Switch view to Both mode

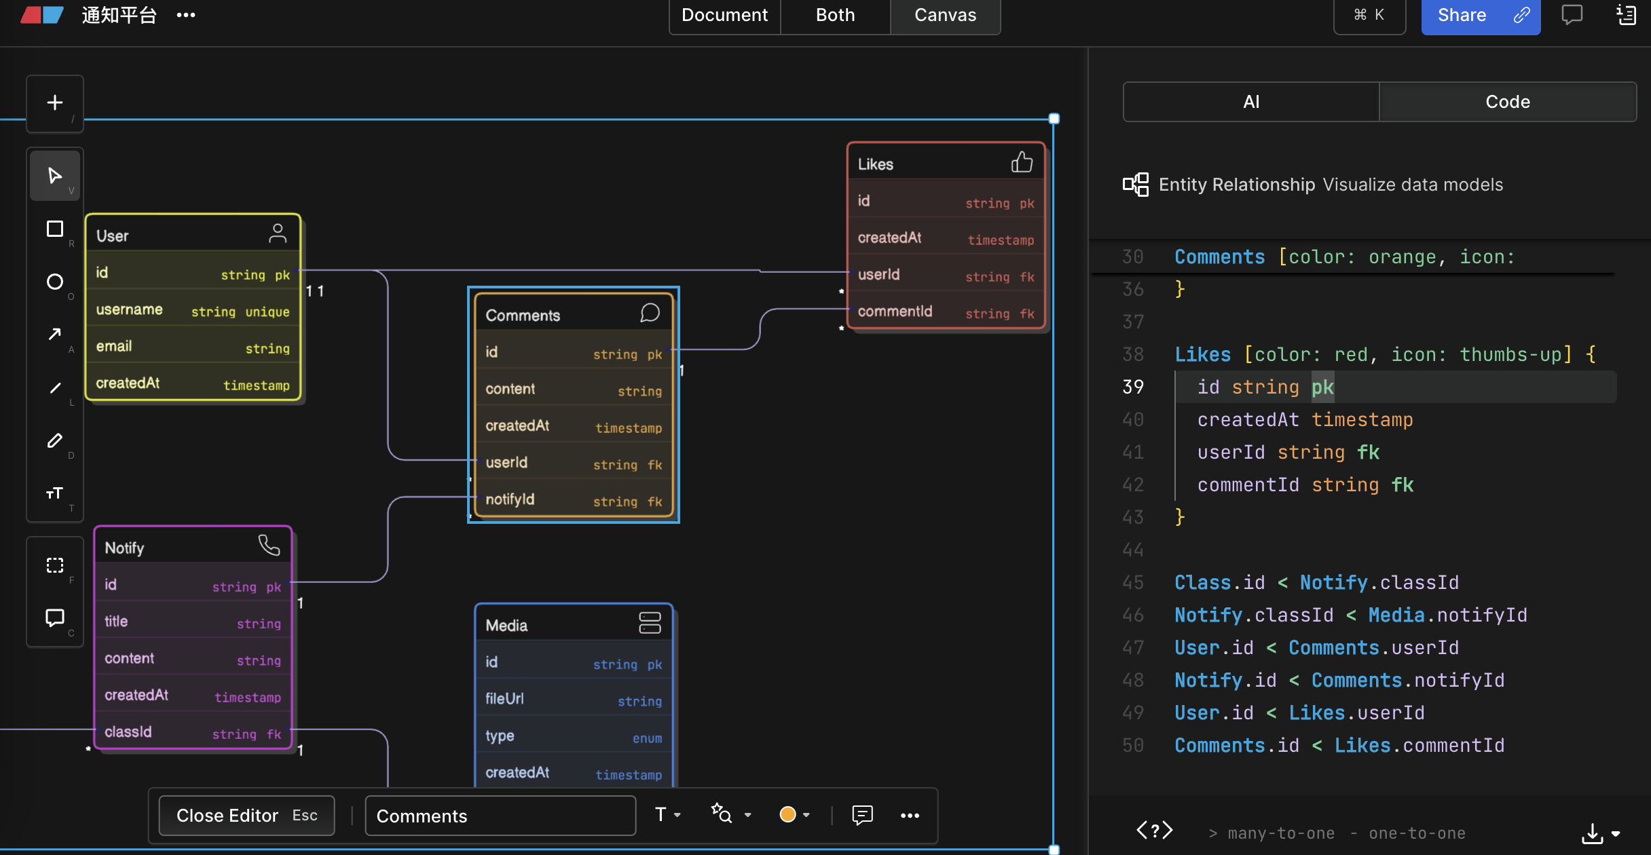coord(835,15)
